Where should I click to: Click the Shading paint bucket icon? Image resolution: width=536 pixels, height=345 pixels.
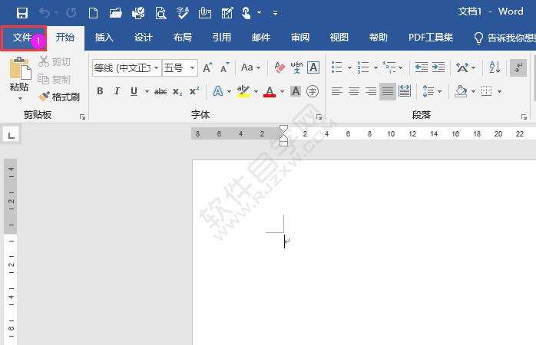tap(461, 91)
